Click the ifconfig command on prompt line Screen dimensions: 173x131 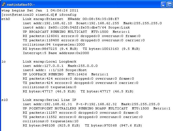click(68, 15)
